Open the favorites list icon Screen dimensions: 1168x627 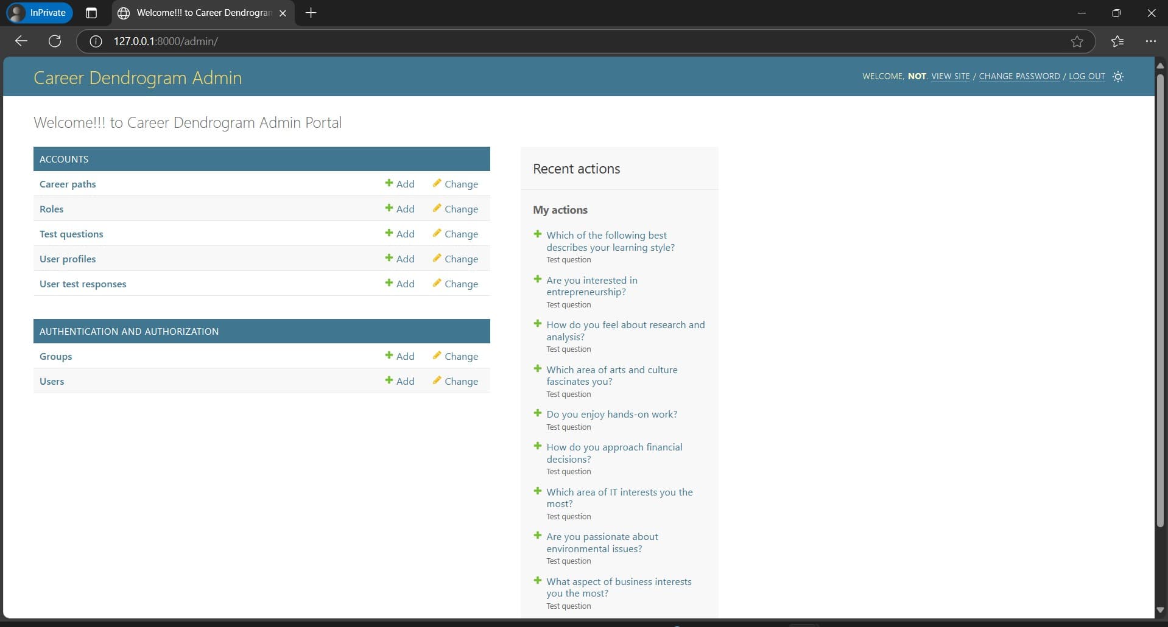tap(1117, 41)
